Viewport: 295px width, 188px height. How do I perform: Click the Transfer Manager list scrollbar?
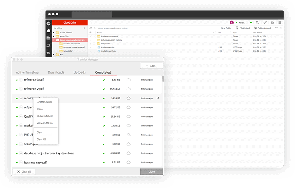163,79
